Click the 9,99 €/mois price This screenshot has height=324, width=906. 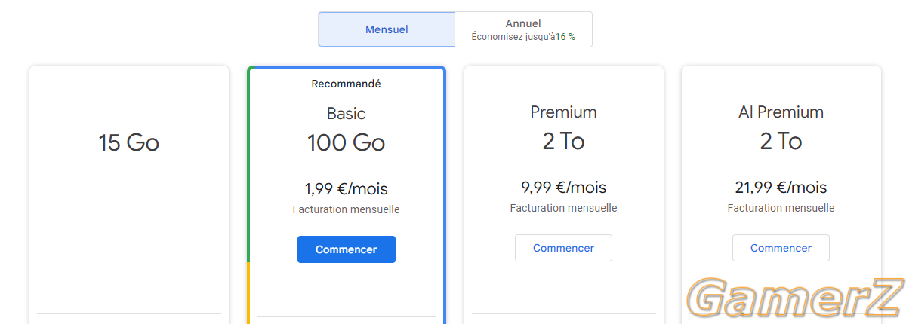tap(563, 188)
